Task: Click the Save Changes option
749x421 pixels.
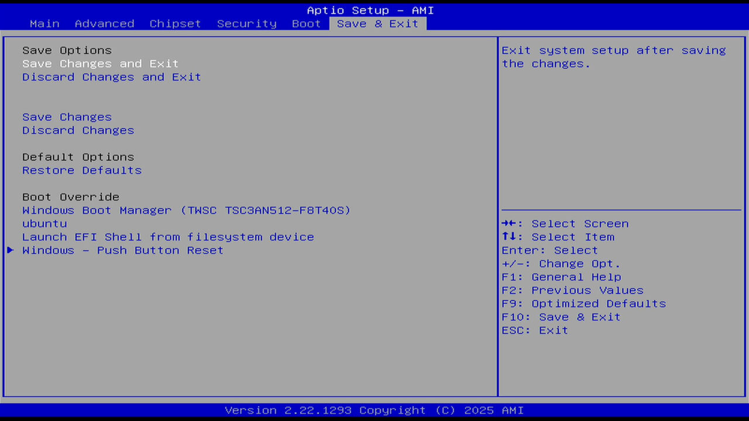Action: click(x=67, y=117)
